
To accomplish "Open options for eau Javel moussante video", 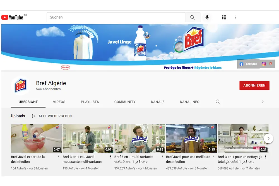I will coord(110,157).
